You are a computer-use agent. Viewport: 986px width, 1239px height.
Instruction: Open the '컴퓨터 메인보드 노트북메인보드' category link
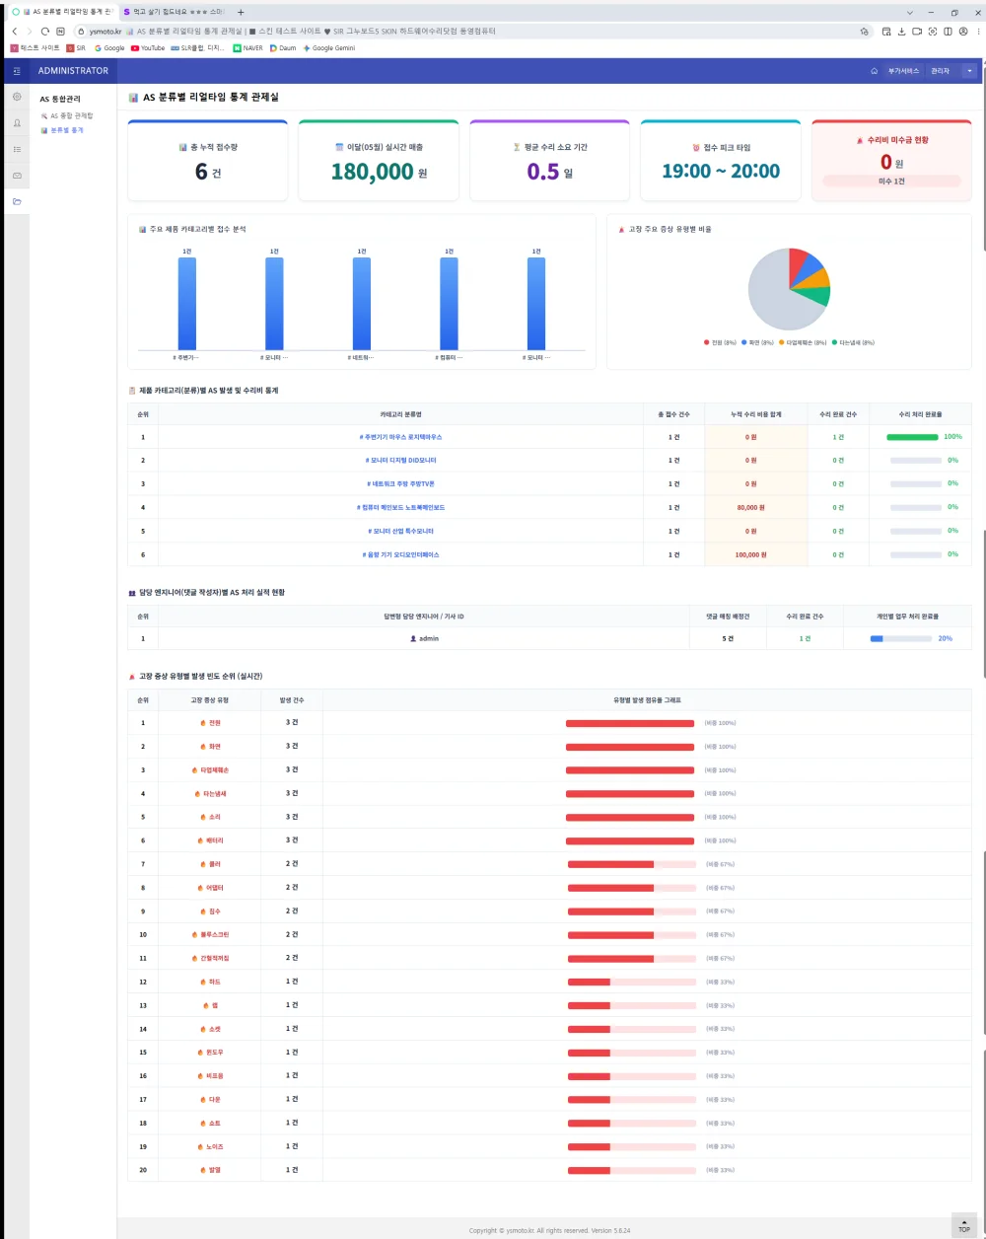coord(401,508)
